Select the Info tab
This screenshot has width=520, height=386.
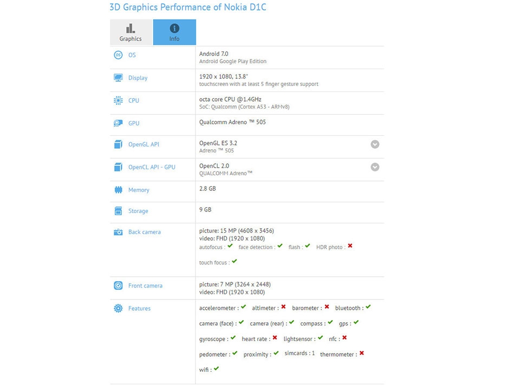click(x=174, y=32)
